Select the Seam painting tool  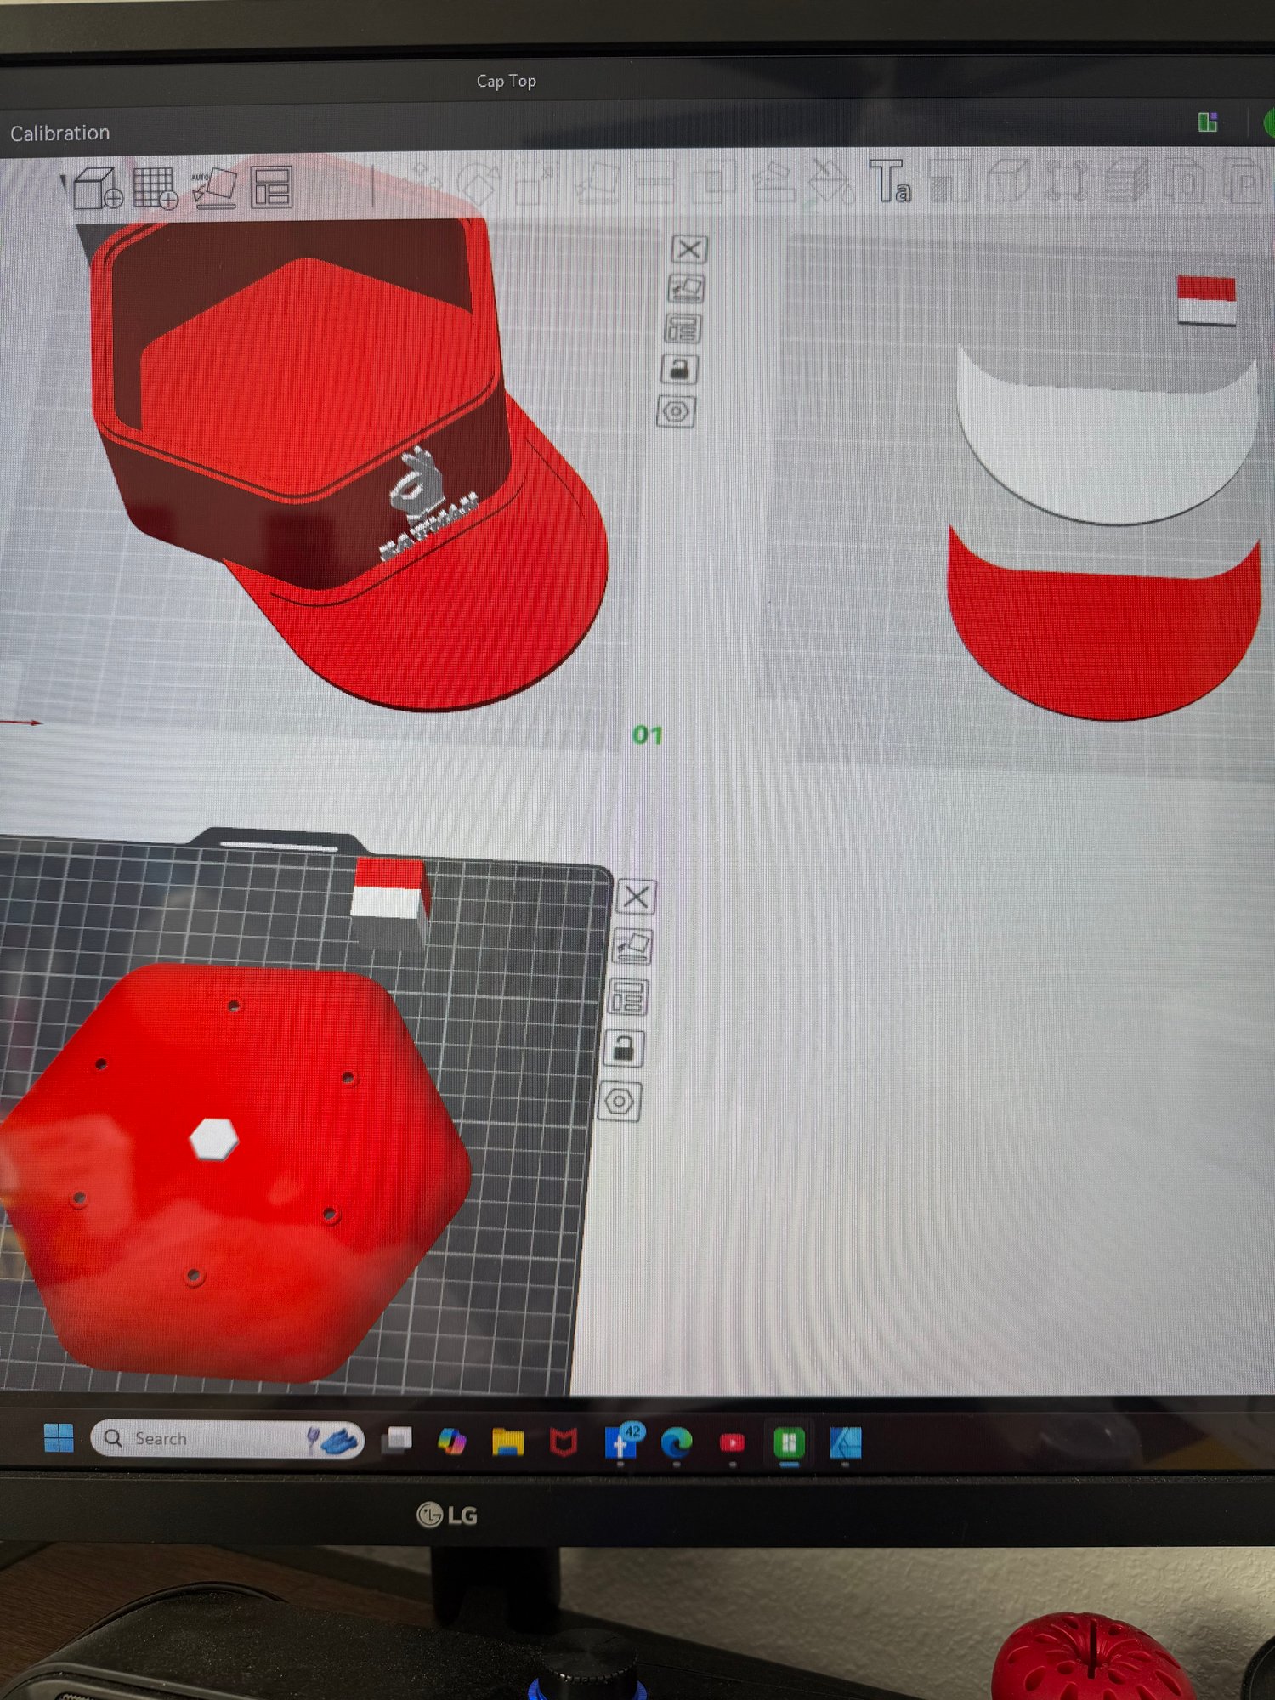coord(831,181)
